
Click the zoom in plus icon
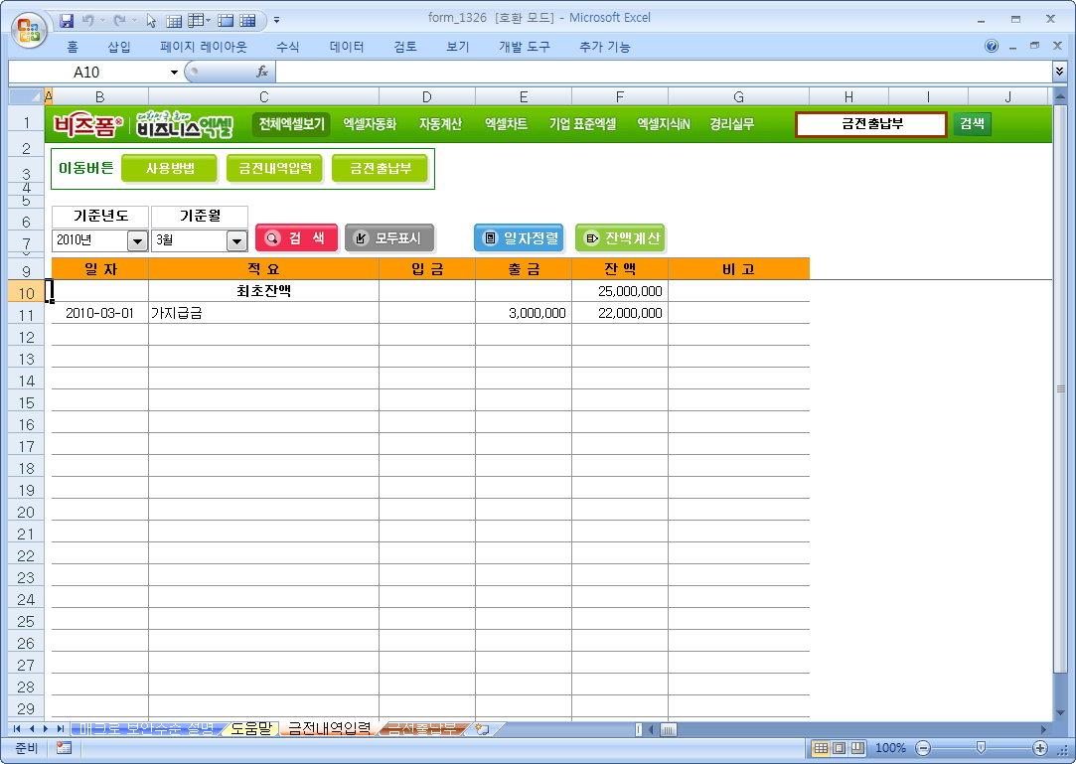pyautogui.click(x=1039, y=748)
